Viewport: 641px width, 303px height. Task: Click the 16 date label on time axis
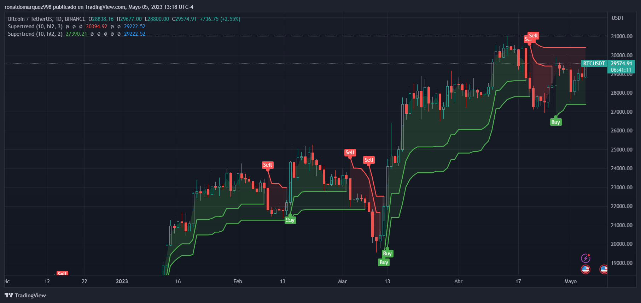178,281
